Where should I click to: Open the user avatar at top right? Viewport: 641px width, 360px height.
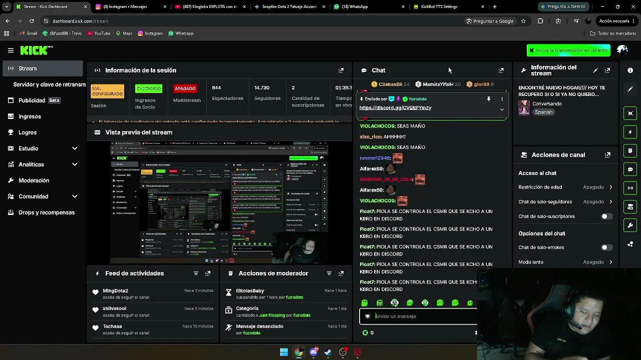[622, 50]
